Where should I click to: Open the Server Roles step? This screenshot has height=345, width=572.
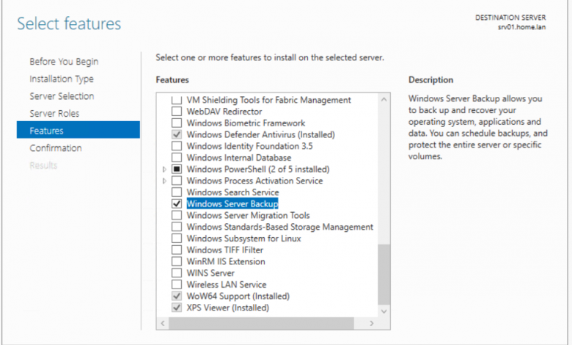coord(54,114)
